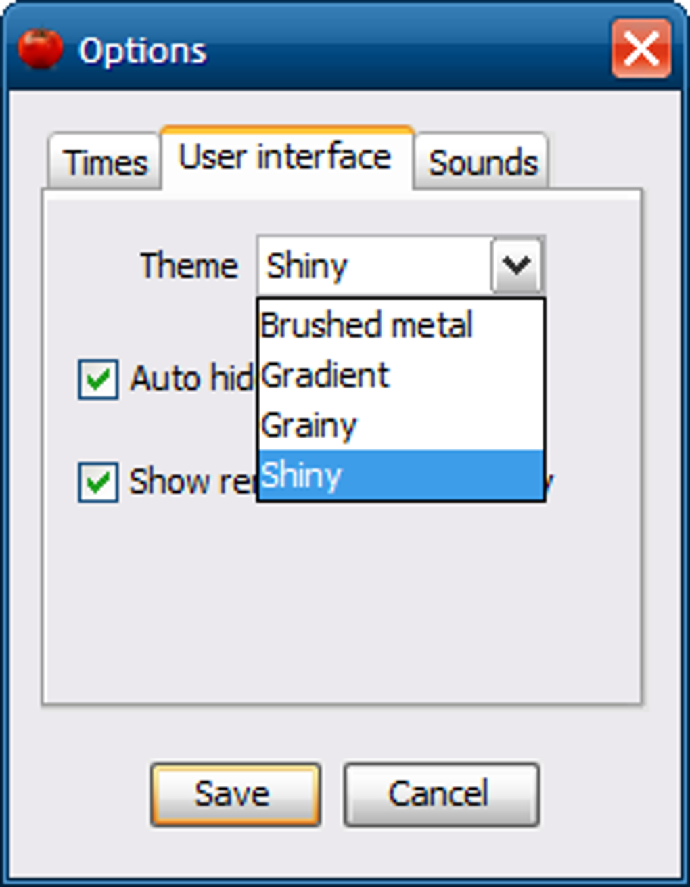The height and width of the screenshot is (887, 690).
Task: Click the Theme combo box showing Shiny
Action: (400, 265)
